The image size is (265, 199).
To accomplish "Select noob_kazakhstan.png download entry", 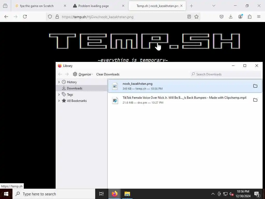I will (185, 86).
